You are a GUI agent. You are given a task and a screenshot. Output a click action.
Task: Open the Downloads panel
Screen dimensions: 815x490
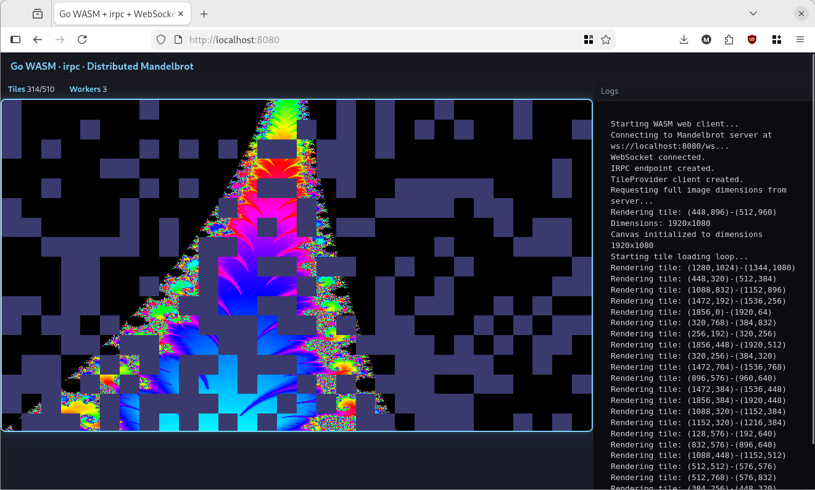tap(684, 39)
